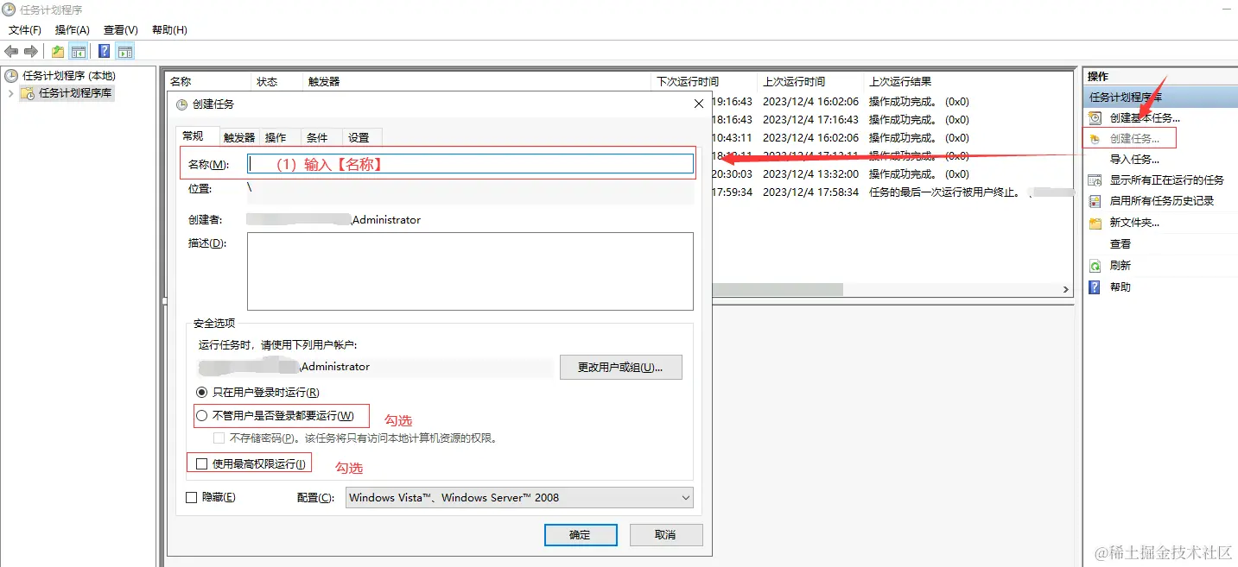Select 只在用户登录时运行 radio button
The height and width of the screenshot is (567, 1238).
(202, 393)
